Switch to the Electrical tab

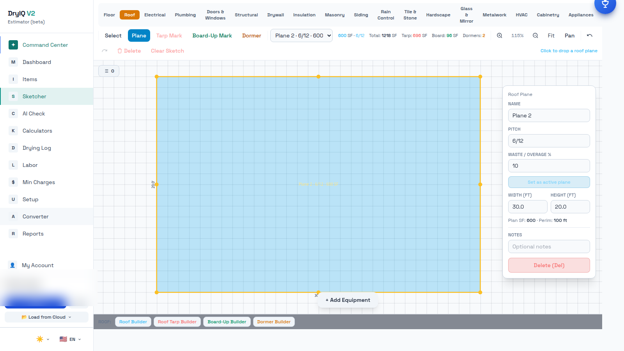coord(155,15)
